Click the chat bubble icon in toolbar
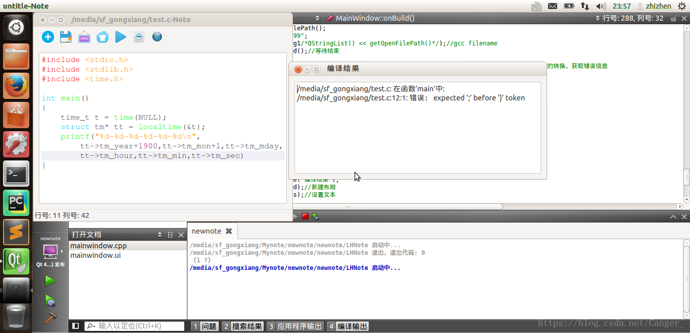The width and height of the screenshot is (690, 333). pyautogui.click(x=139, y=37)
